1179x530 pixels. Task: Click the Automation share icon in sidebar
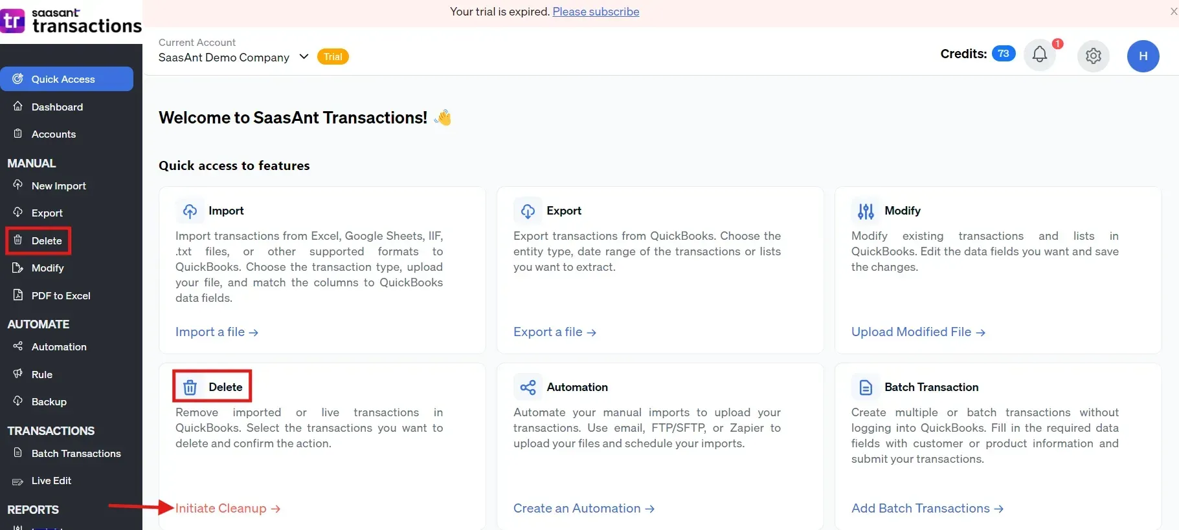click(18, 346)
